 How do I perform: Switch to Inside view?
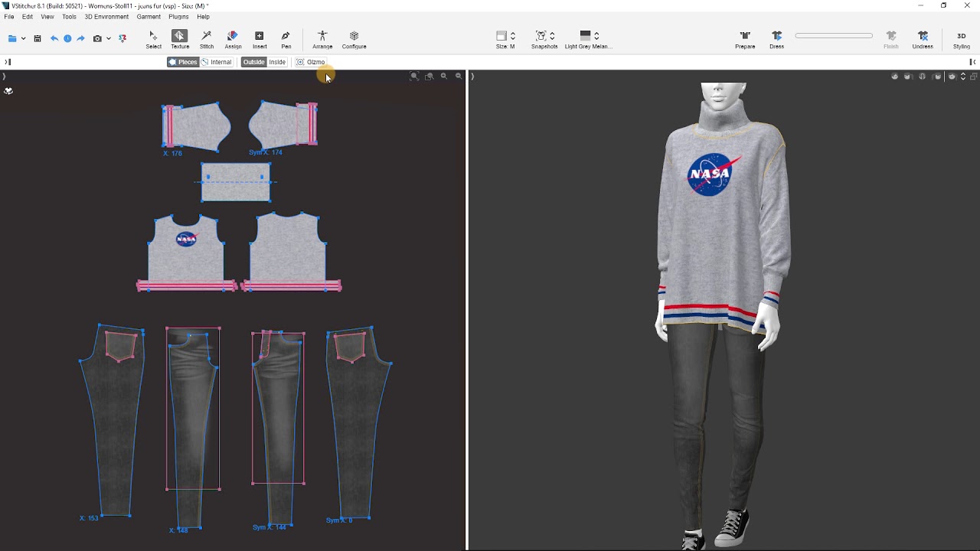tap(277, 62)
